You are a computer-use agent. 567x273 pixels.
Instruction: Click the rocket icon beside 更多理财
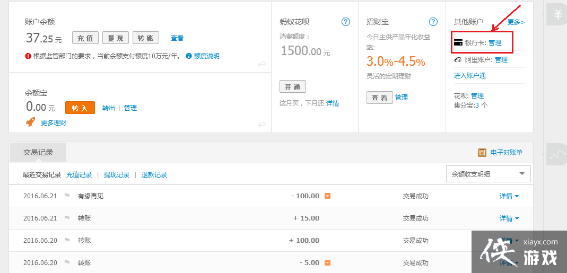[x=31, y=122]
